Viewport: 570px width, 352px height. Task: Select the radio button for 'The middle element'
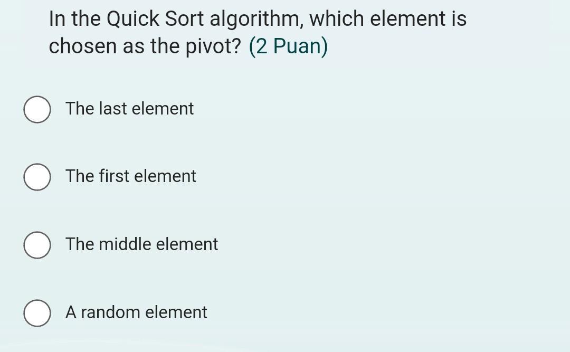click(x=37, y=244)
